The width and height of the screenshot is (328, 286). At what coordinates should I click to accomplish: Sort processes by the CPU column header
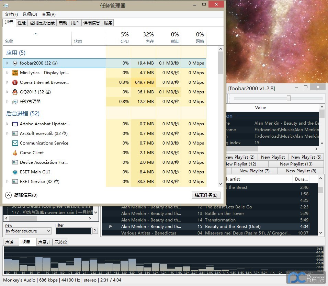118,38
